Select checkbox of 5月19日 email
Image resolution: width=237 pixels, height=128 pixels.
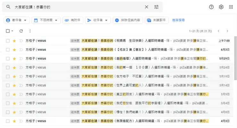8,76
